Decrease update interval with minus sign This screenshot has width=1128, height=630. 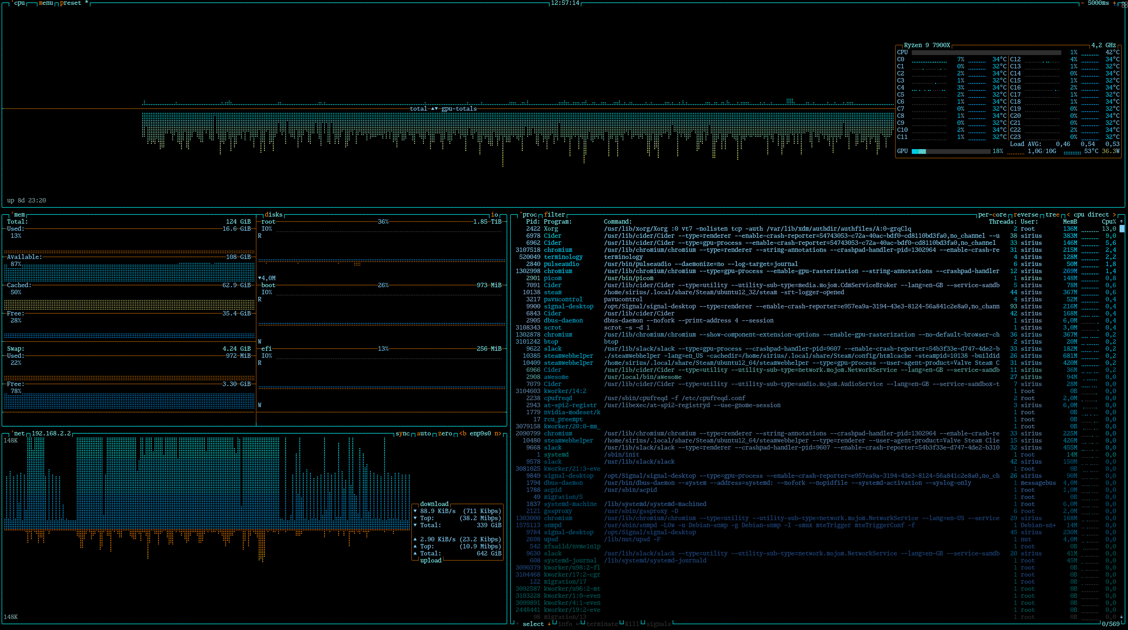tap(1083, 3)
